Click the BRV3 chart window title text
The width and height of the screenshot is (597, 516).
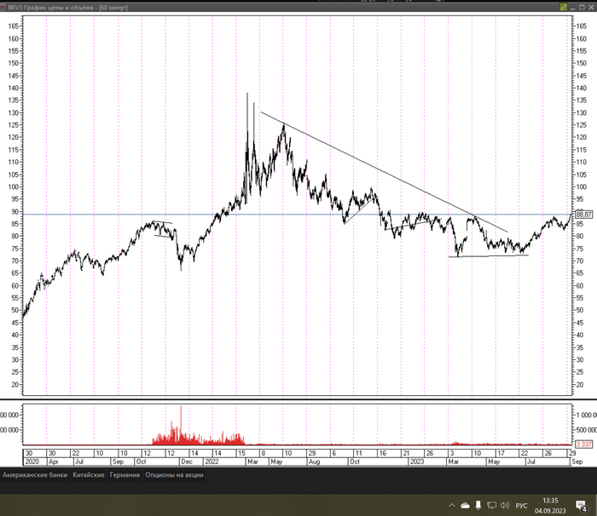pyautogui.click(x=67, y=8)
